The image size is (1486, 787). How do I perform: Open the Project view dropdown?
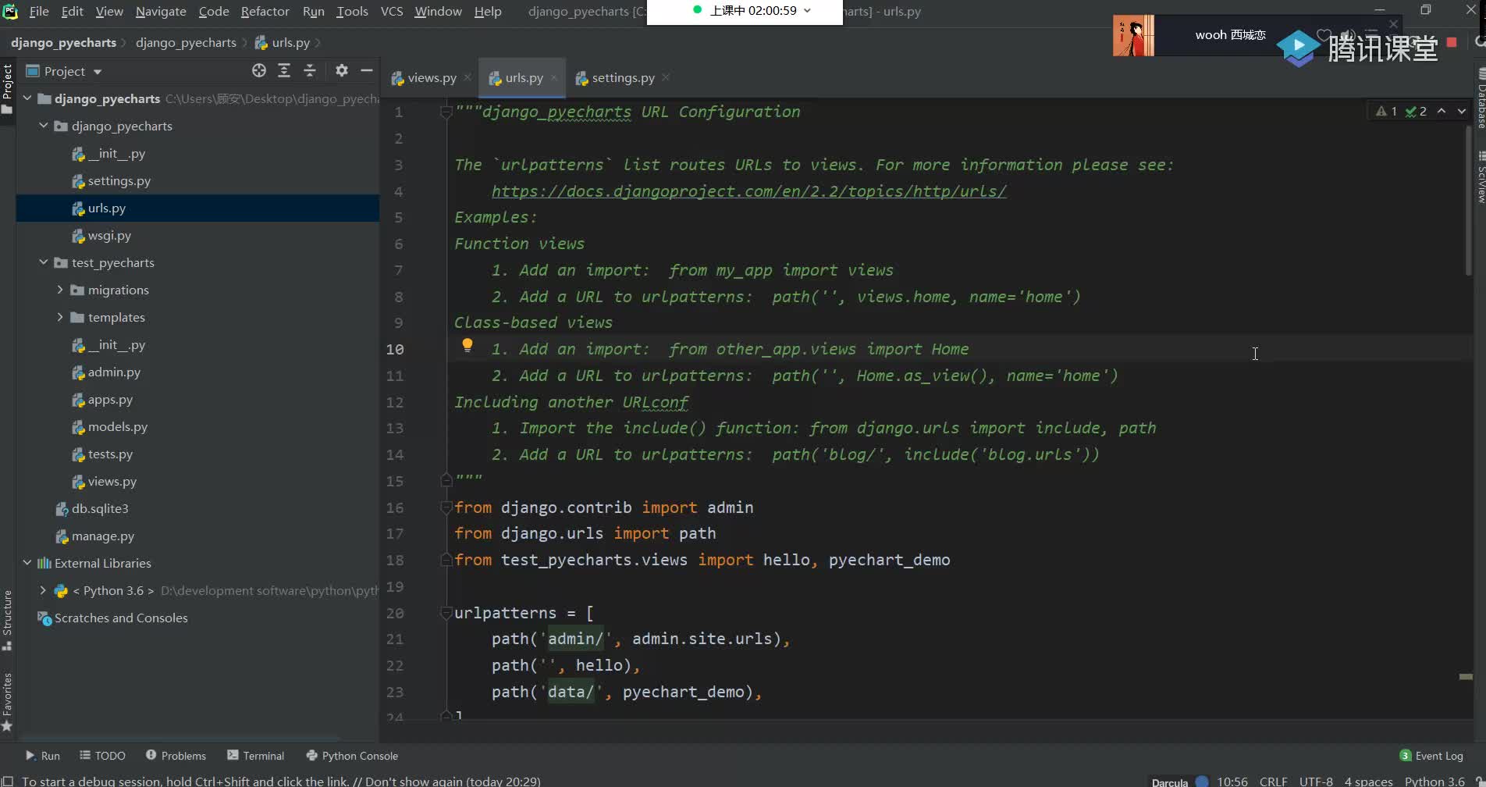(98, 72)
